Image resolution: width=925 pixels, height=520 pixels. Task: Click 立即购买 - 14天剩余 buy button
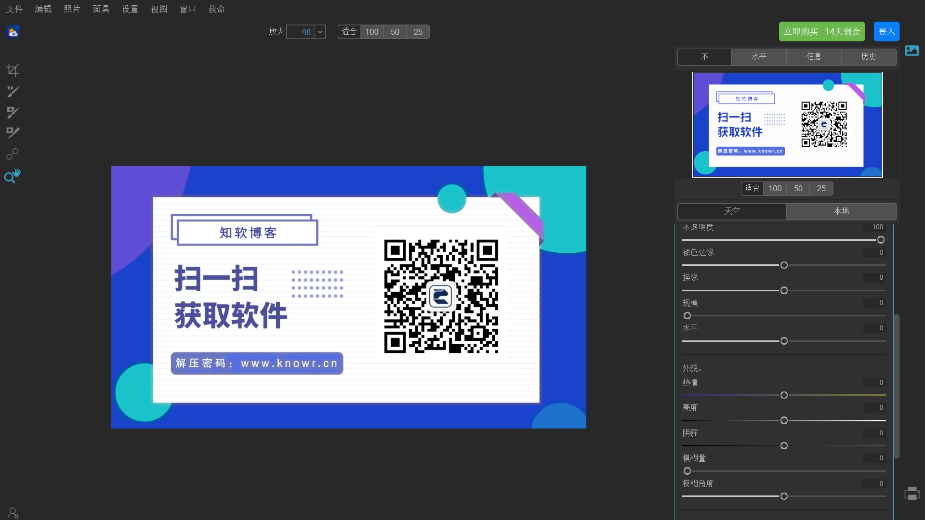coord(822,32)
